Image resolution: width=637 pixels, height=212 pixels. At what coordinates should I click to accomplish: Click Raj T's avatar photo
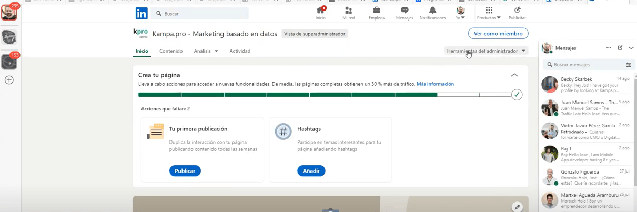point(550,154)
